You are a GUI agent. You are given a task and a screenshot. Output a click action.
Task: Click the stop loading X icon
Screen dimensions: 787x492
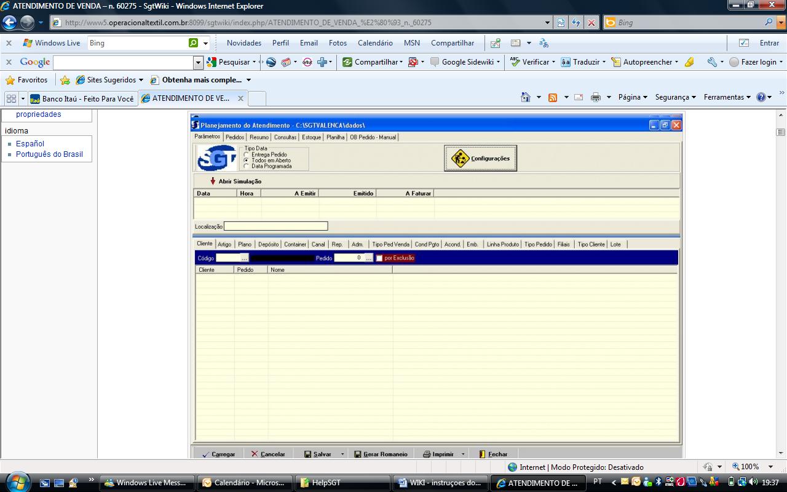[591, 23]
